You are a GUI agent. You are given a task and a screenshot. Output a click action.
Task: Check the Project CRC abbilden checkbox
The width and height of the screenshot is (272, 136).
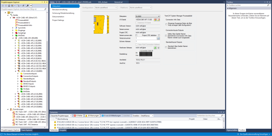[x=159, y=35]
